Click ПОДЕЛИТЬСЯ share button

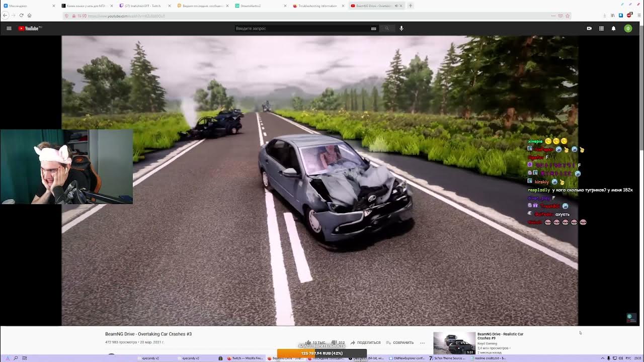pos(366,343)
